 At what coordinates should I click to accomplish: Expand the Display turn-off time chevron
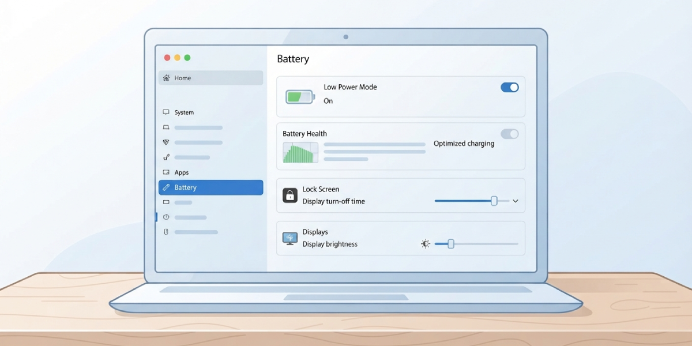tap(516, 201)
